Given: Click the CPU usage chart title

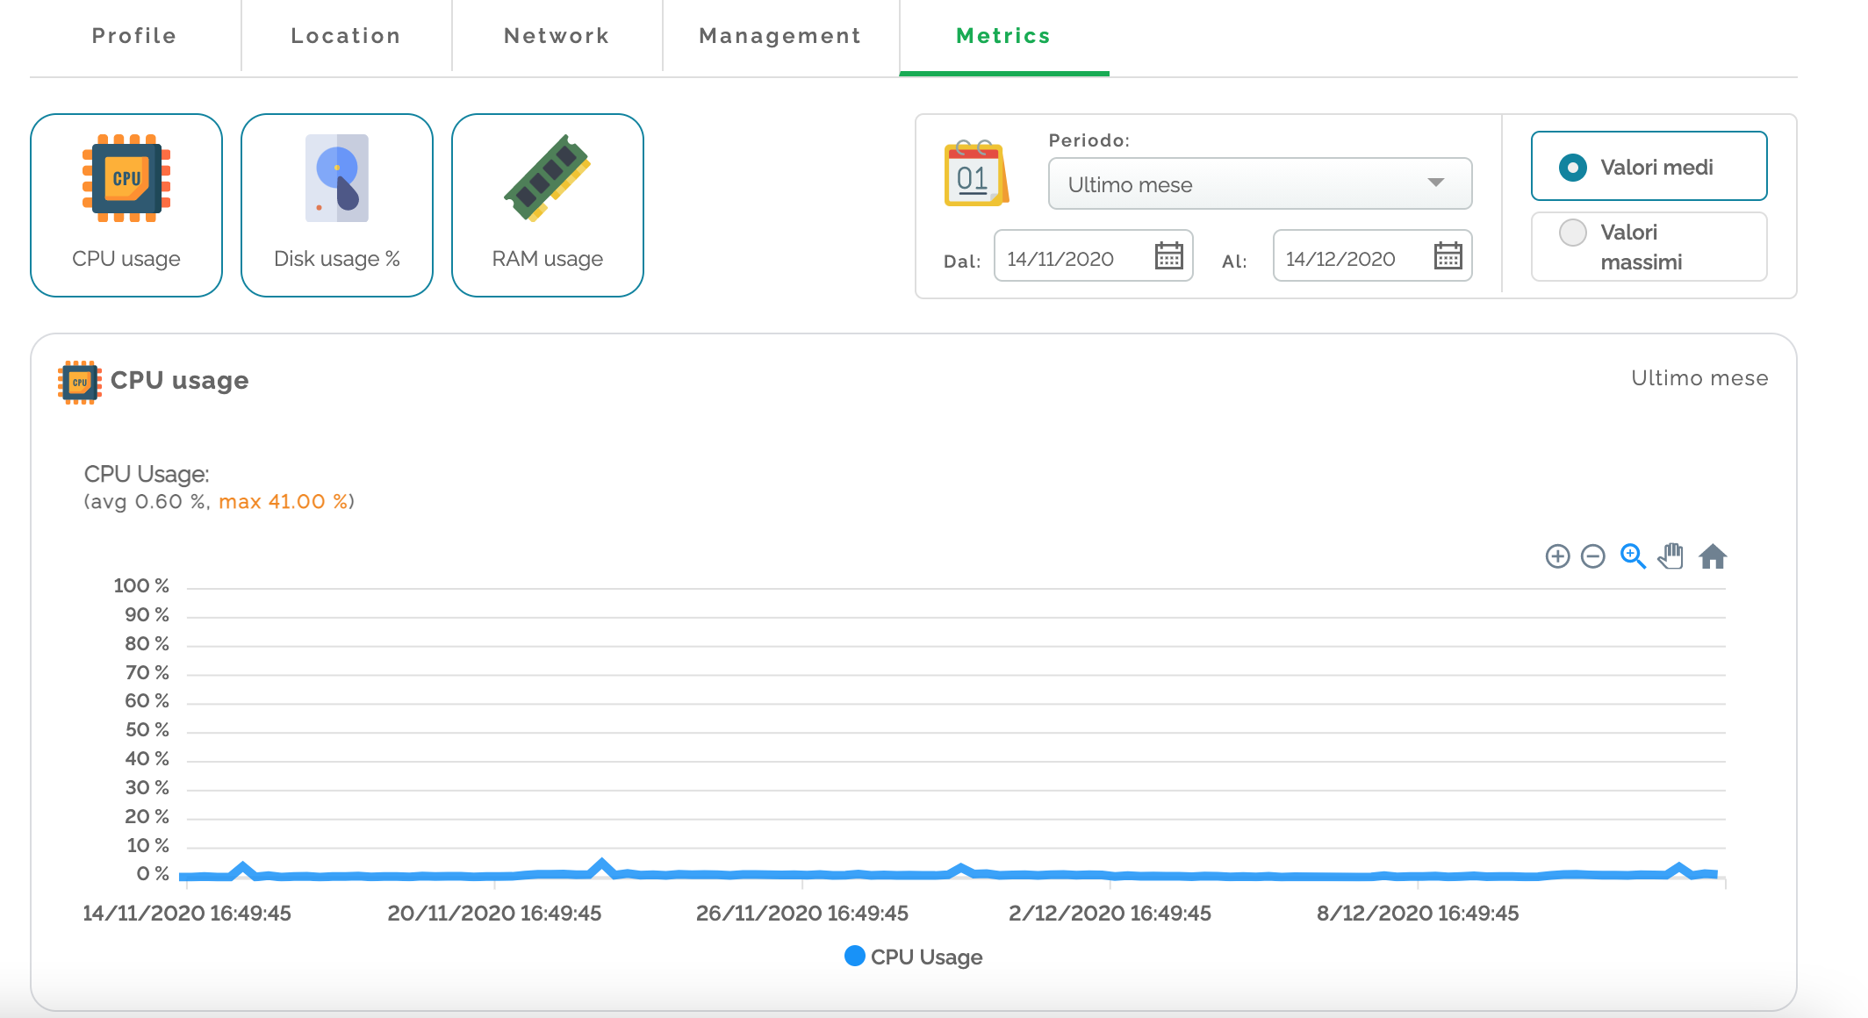Looking at the screenshot, I should coord(179,381).
